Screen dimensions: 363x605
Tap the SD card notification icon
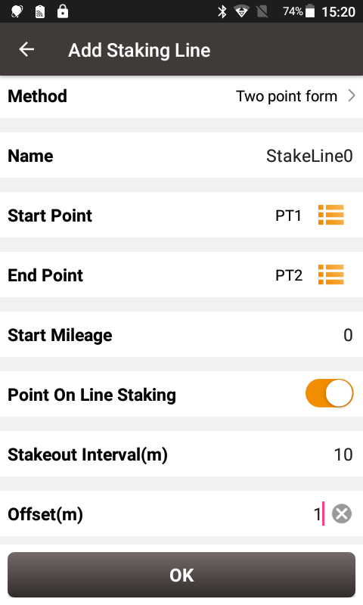coord(40,11)
